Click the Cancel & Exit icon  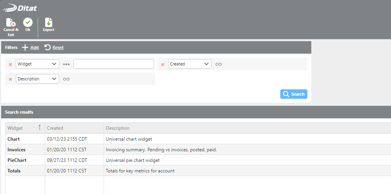[x=11, y=23]
